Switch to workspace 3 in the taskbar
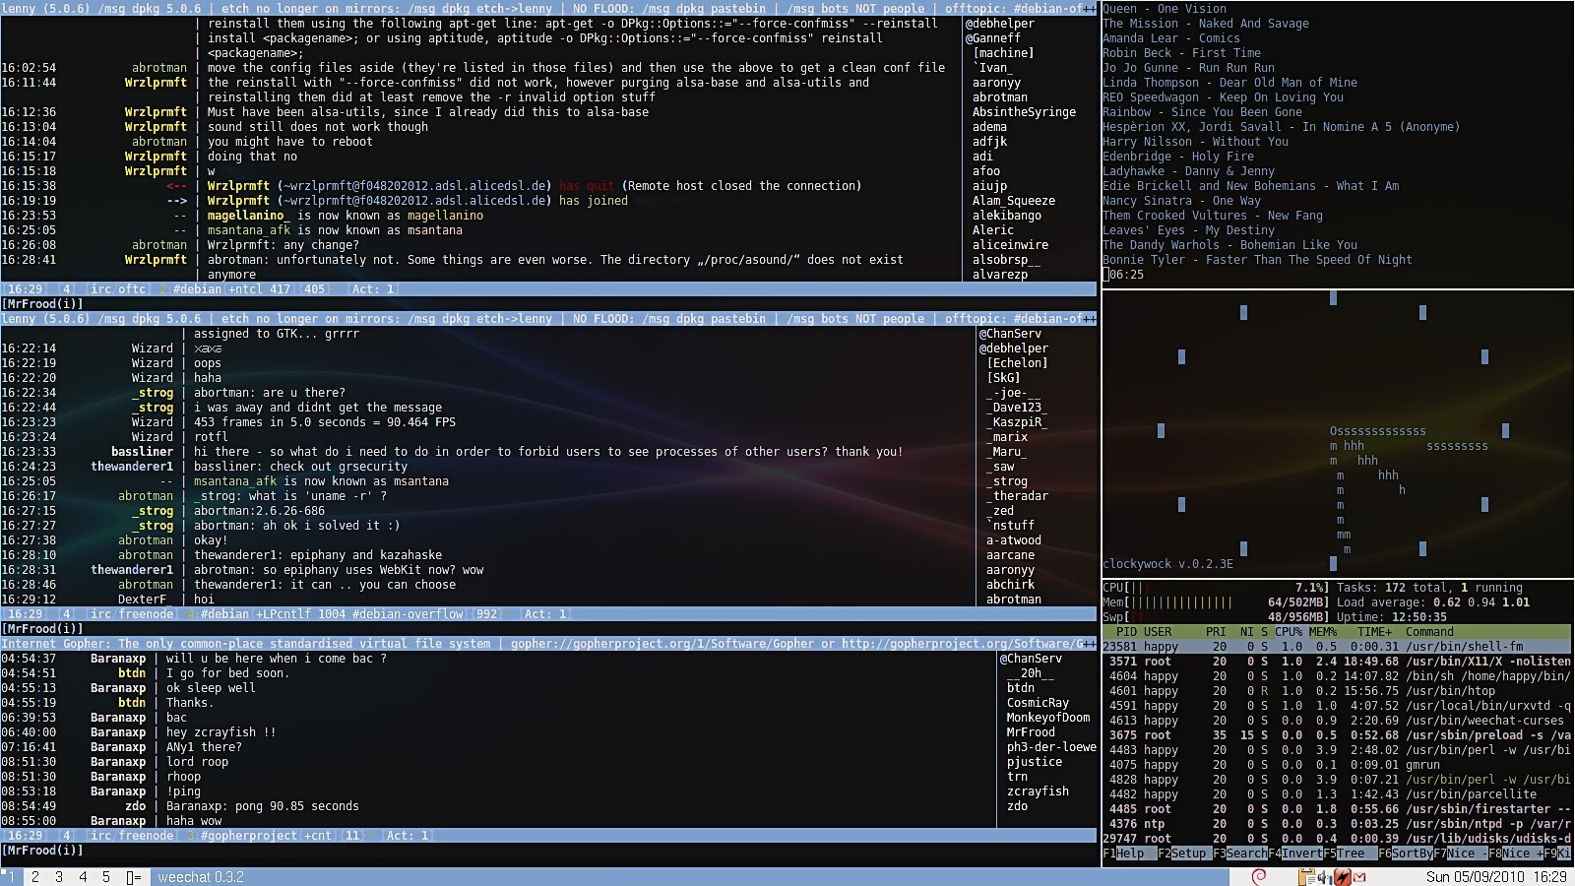The image size is (1575, 886). (x=59, y=876)
